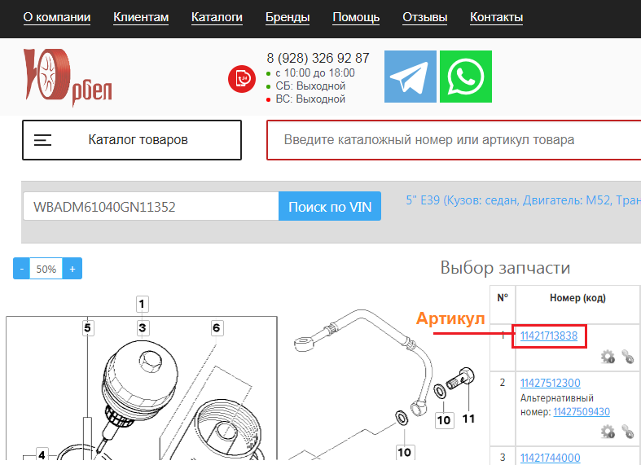This screenshot has width=641, height=465.
Task: Open the Бренды menu item
Action: (288, 17)
